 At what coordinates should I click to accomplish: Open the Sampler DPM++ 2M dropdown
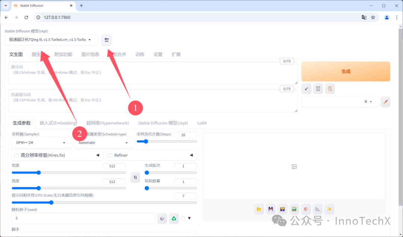[x=42, y=142]
